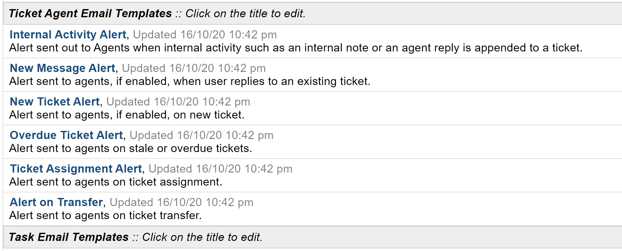Click the Internal Activity Alert updated timestamp
The height and width of the screenshot is (251, 622).
[205, 35]
